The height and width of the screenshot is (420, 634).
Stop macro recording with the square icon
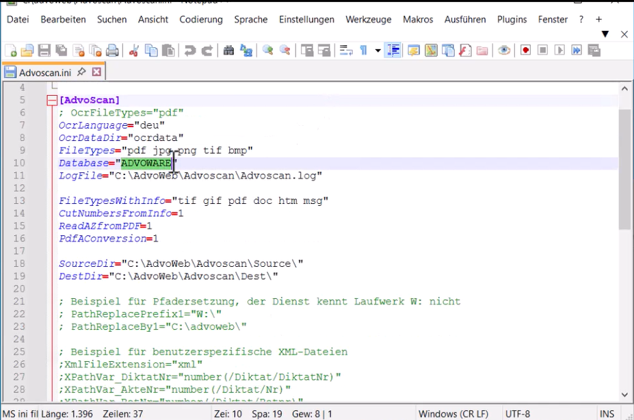542,51
